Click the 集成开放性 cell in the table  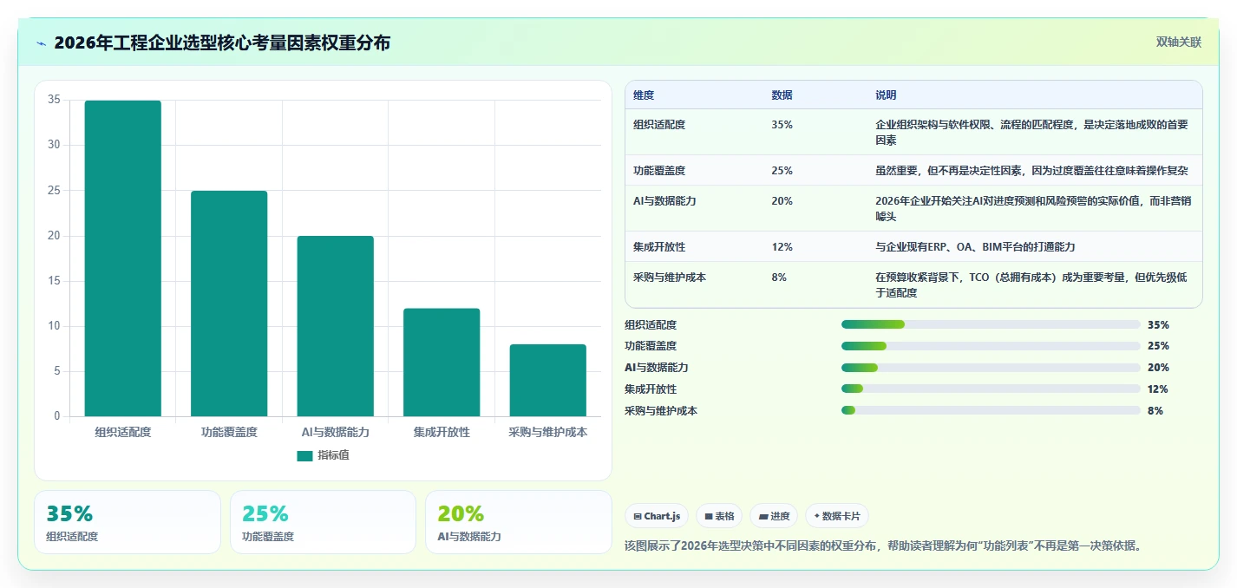[659, 247]
